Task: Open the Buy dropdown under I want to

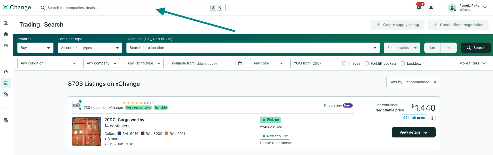Action: pos(35,48)
